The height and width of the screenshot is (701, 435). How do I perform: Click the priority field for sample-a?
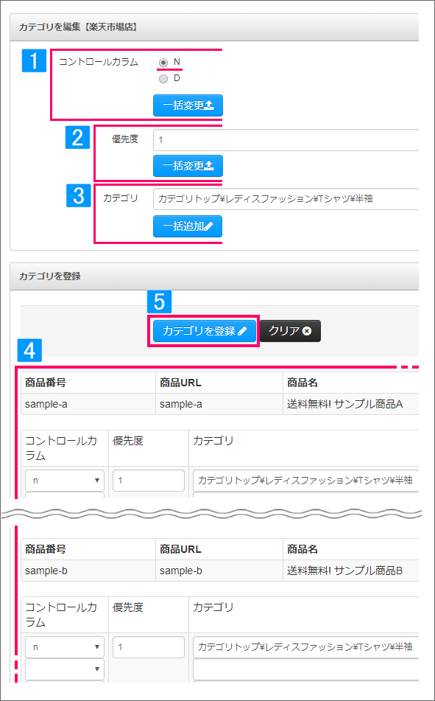[149, 481]
